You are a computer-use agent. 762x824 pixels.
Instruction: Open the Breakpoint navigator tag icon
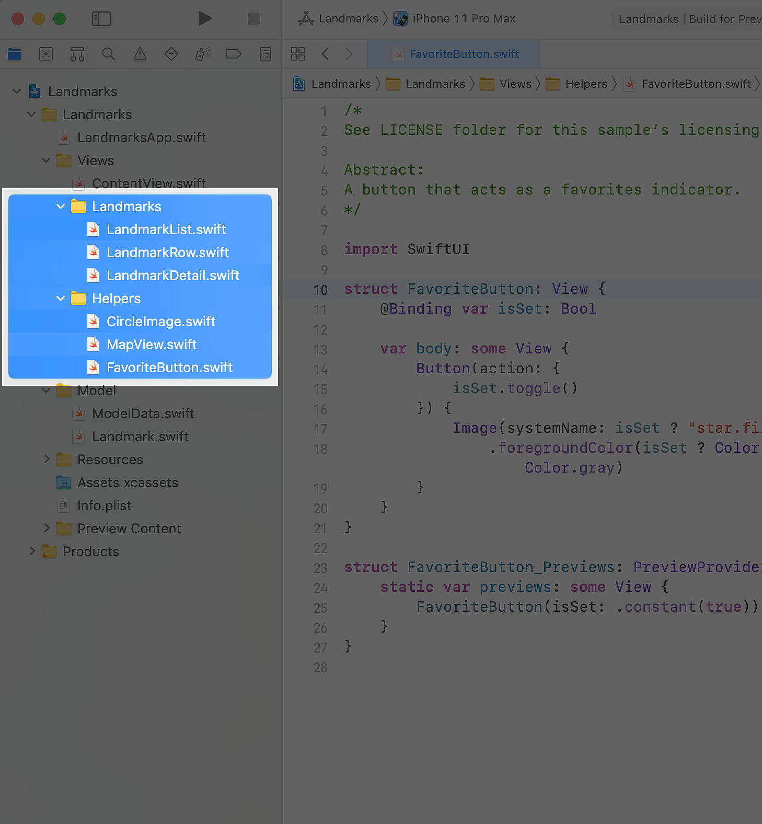coord(234,54)
